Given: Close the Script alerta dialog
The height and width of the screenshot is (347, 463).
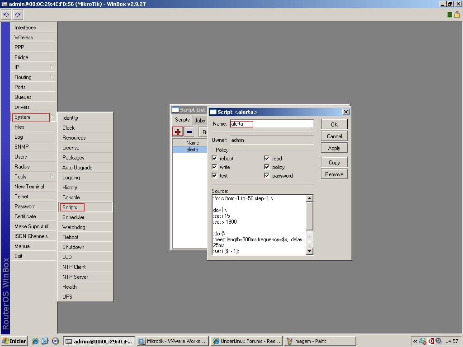Looking at the screenshot, I should 346,112.
